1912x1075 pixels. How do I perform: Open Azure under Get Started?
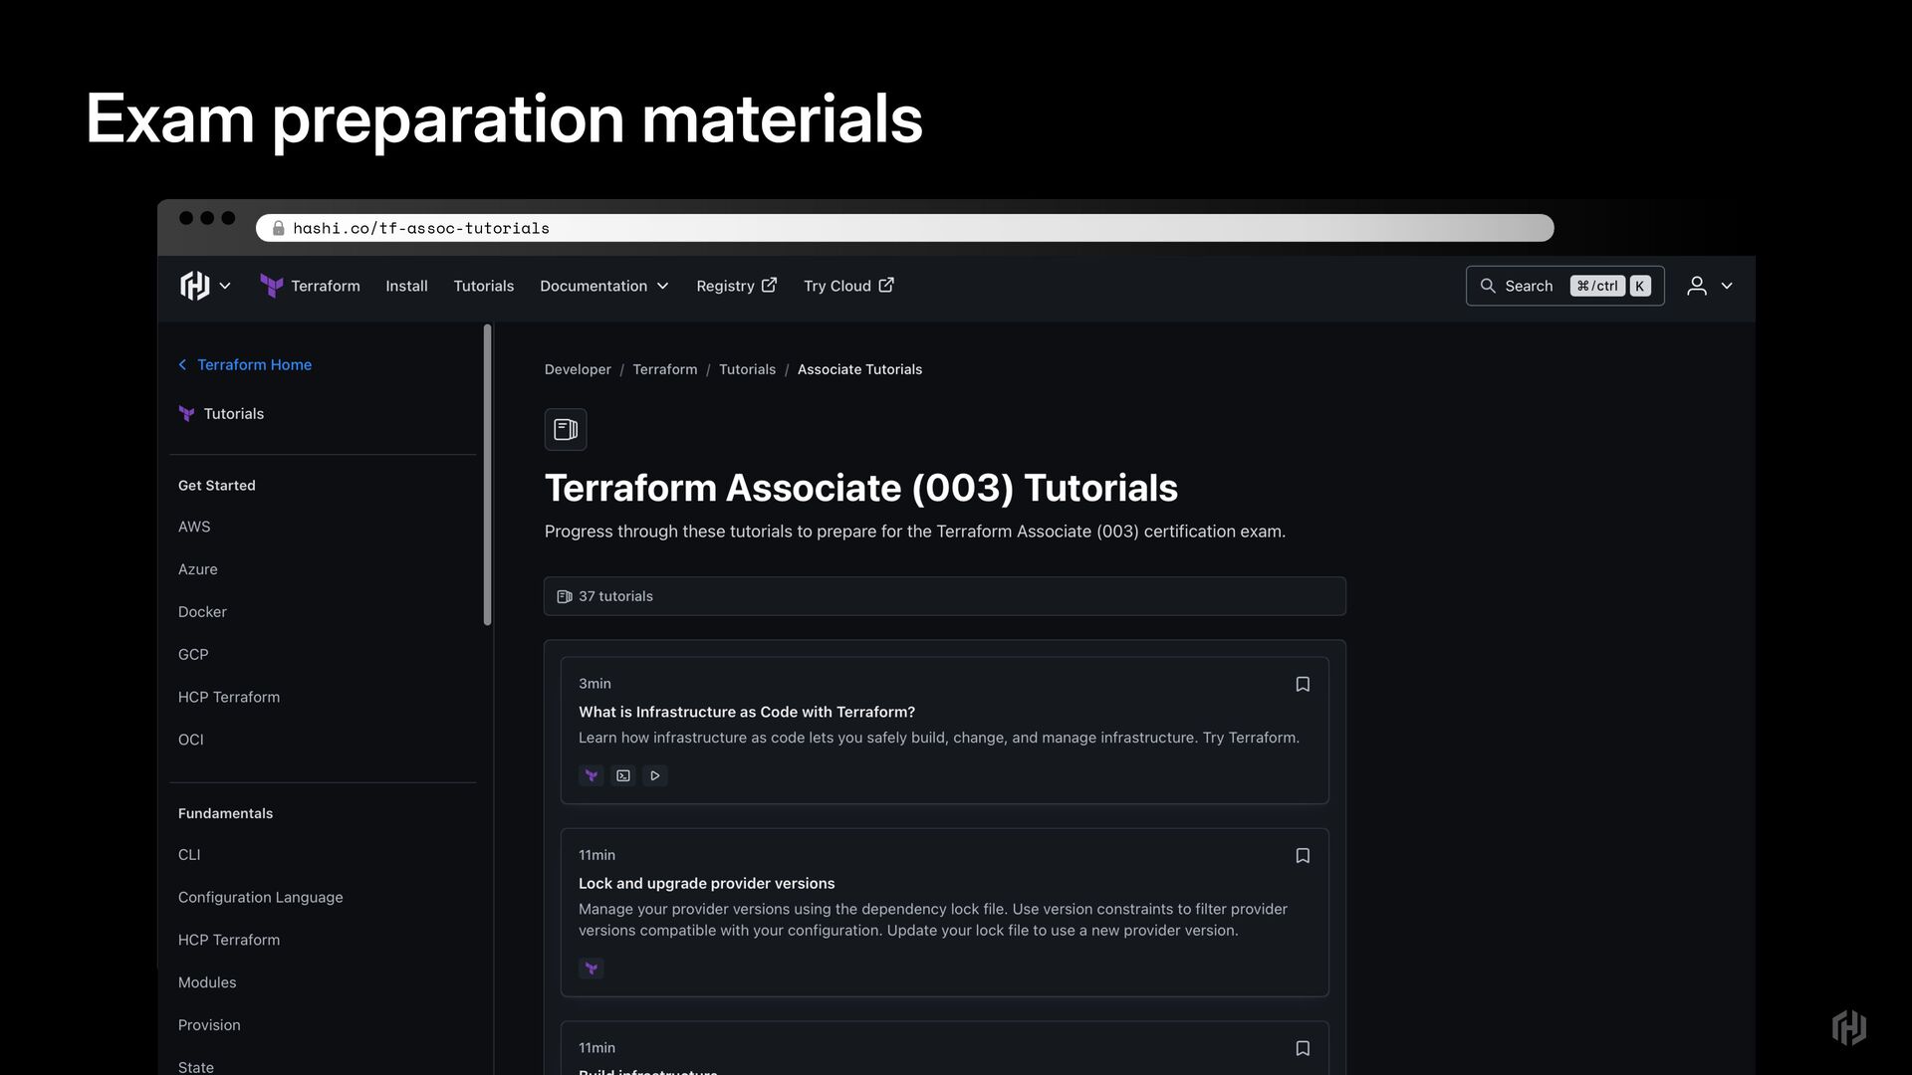click(x=197, y=569)
